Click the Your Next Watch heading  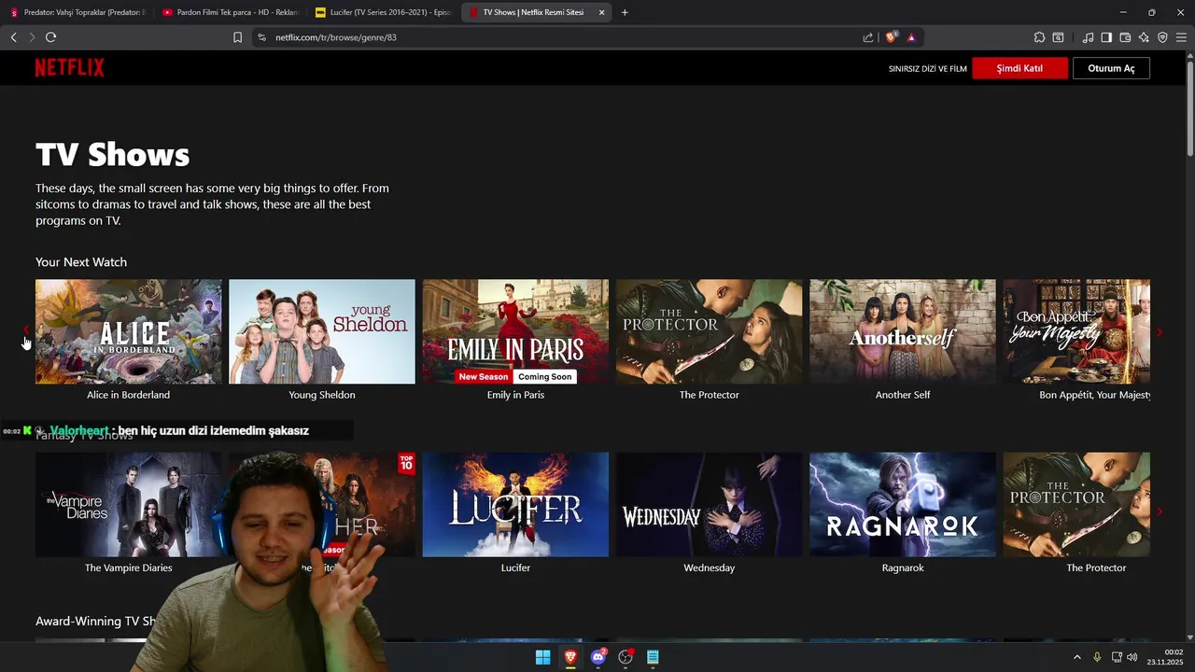(81, 262)
